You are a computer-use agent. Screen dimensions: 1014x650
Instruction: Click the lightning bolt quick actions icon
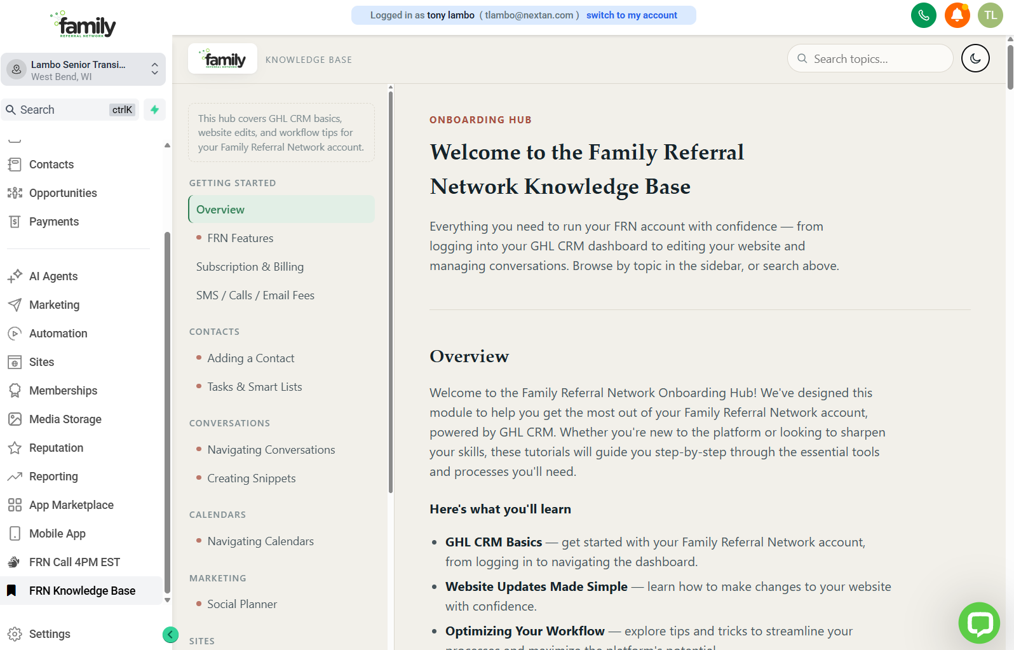[x=154, y=109]
